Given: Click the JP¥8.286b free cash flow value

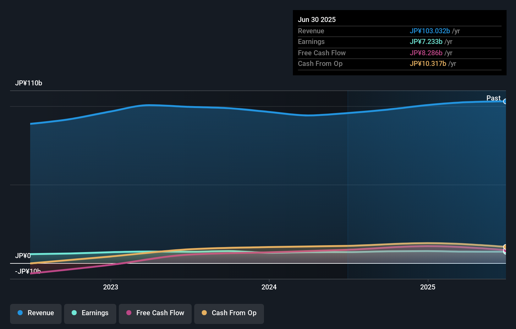Looking at the screenshot, I should (x=426, y=53).
